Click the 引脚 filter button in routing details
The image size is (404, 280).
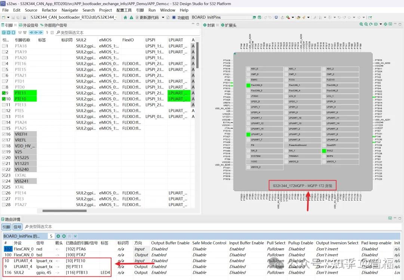click(x=6, y=227)
